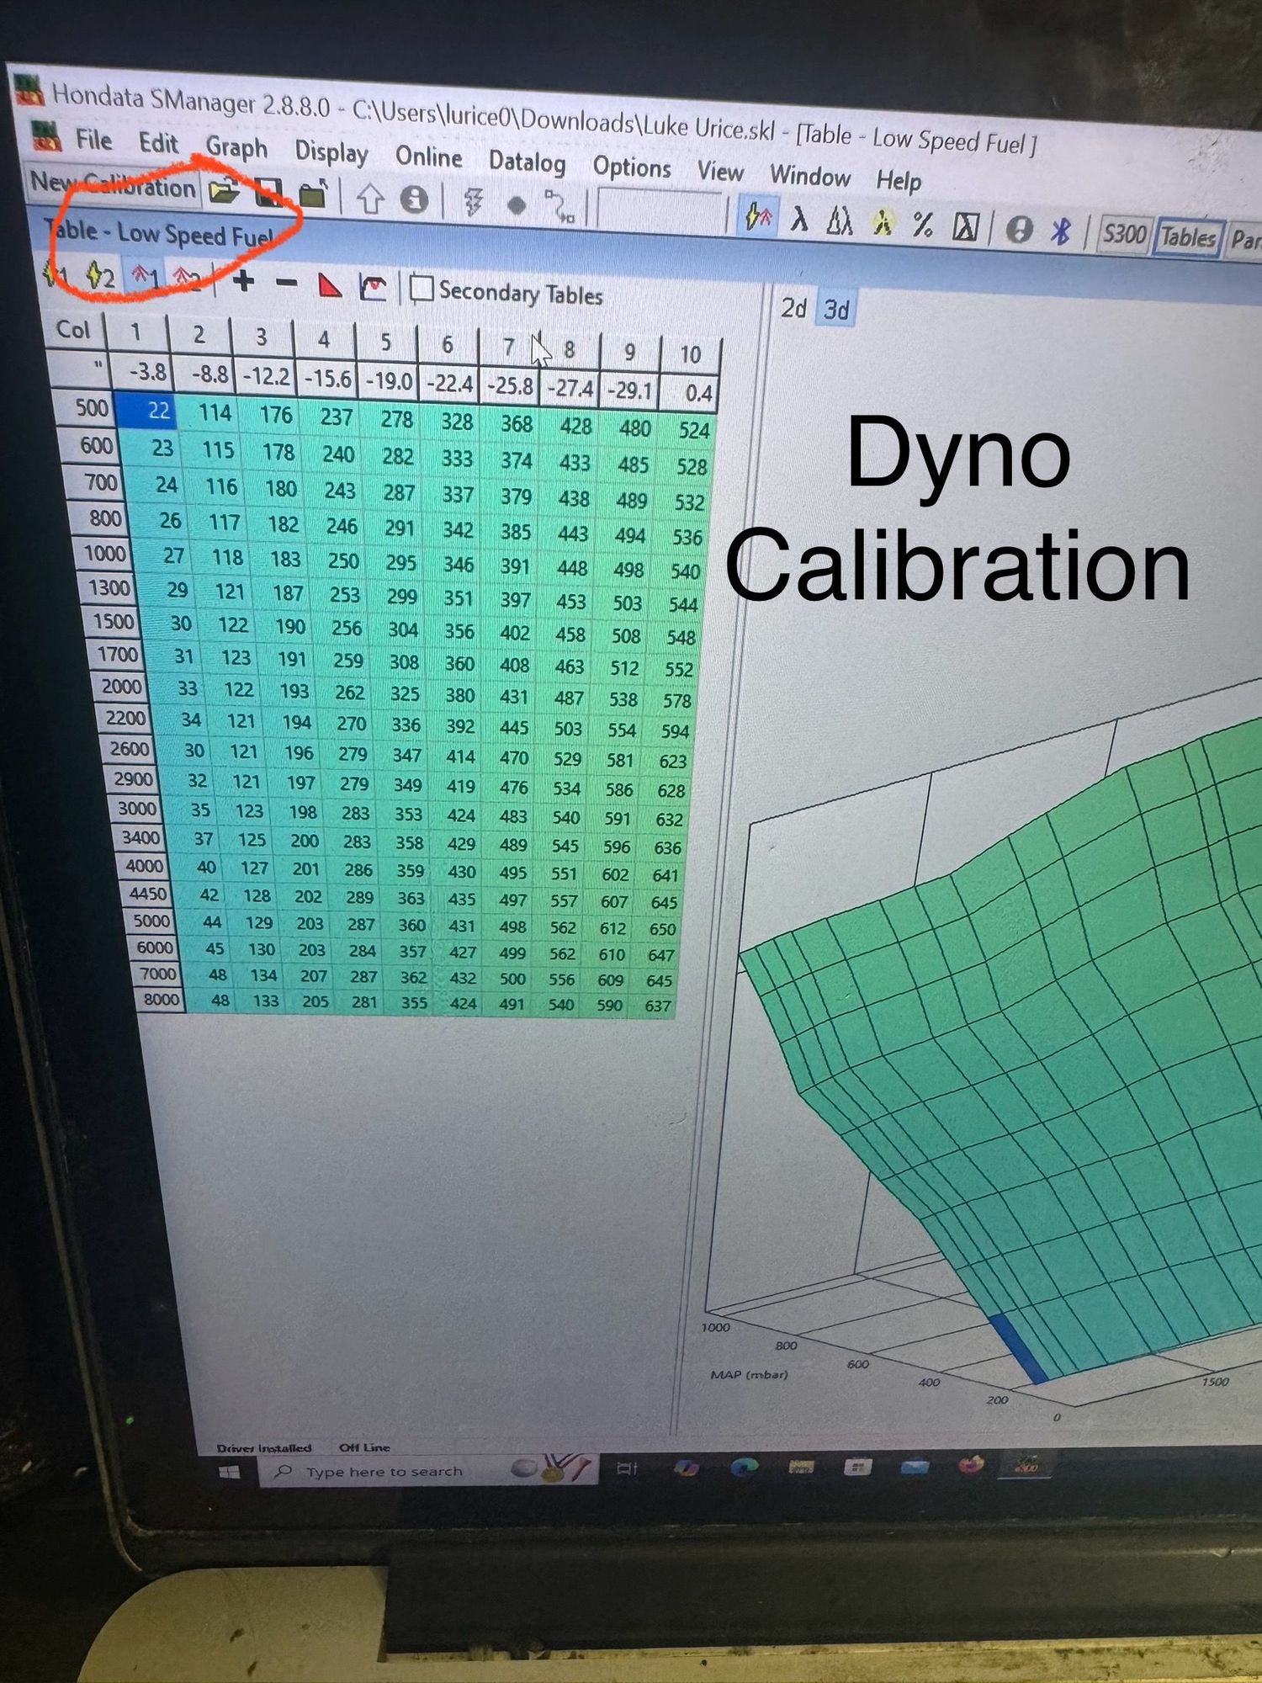This screenshot has height=1683, width=1262.
Task: Click the S300 toolbar button
Action: [x=1124, y=233]
